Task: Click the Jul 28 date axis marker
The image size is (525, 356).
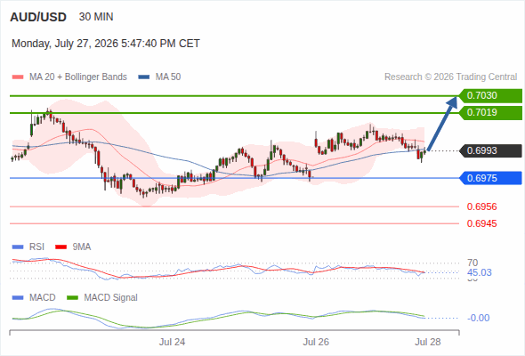Action: pos(428,342)
